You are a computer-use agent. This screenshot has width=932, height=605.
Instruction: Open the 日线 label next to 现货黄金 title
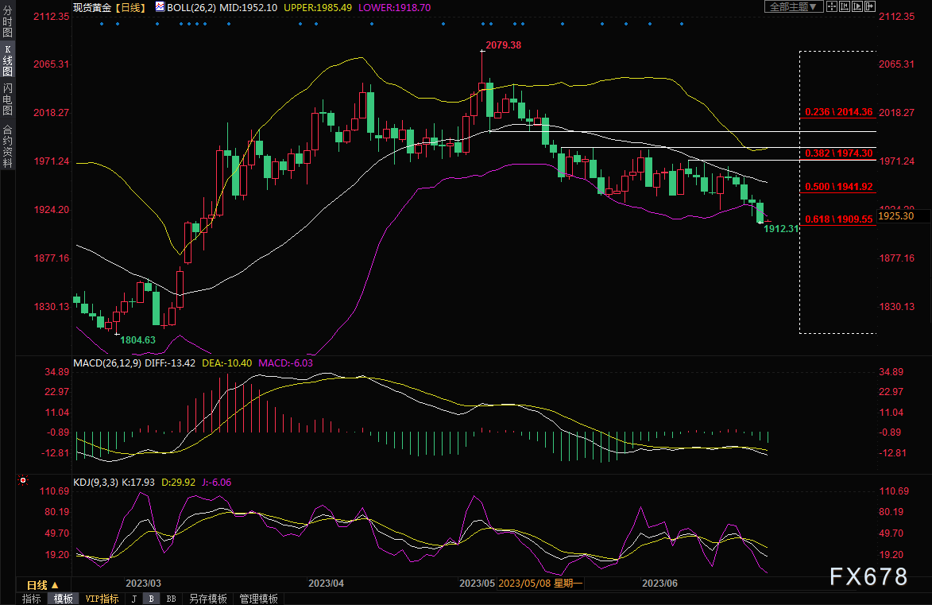[x=131, y=6]
